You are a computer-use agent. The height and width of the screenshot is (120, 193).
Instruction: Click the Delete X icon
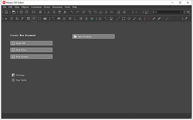click(65, 12)
